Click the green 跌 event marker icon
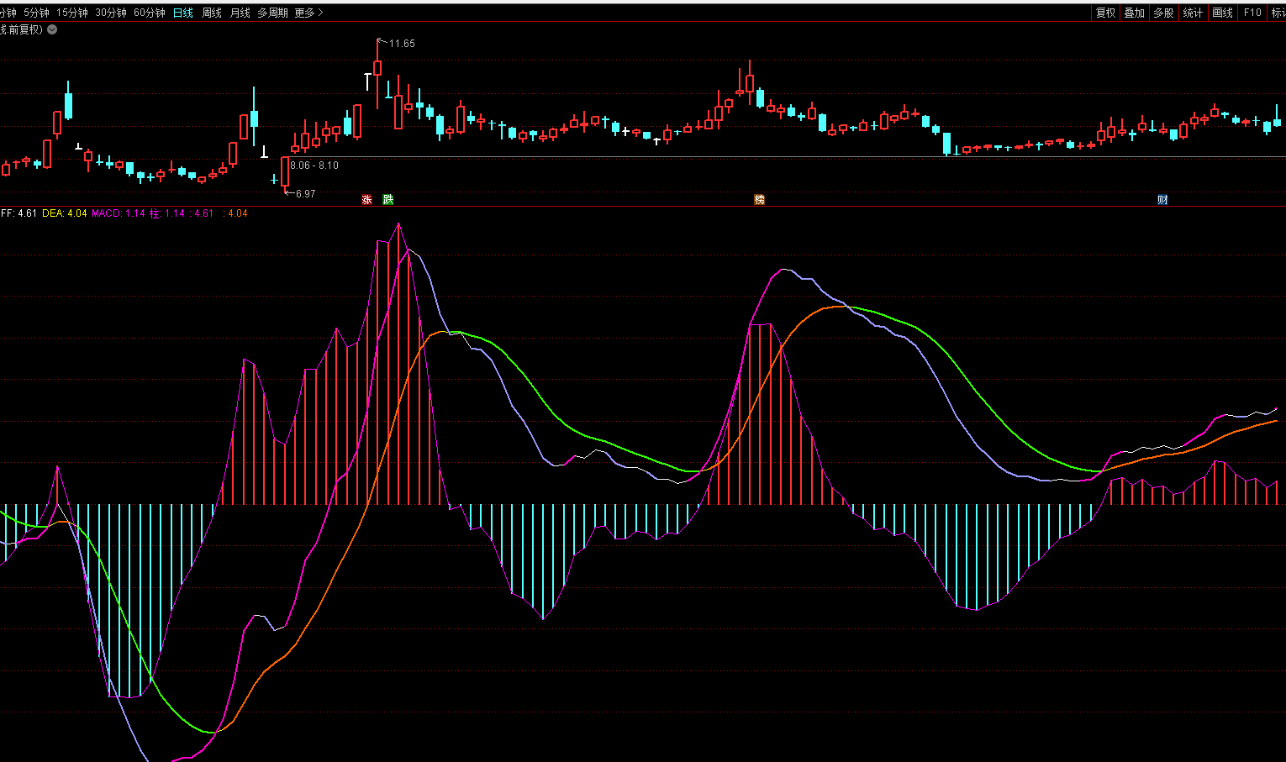This screenshot has width=1286, height=762. (387, 200)
